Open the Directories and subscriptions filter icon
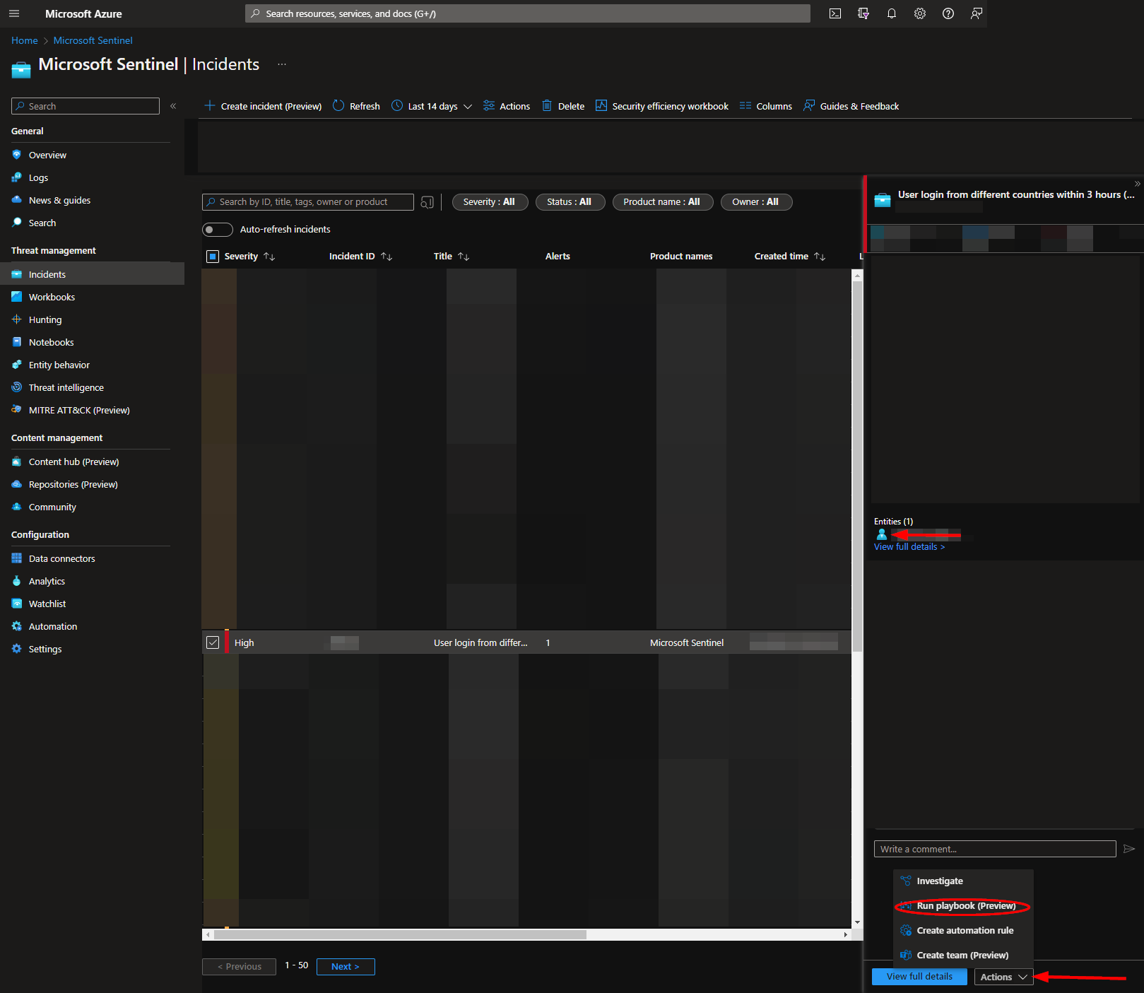This screenshot has width=1144, height=993. [x=863, y=13]
